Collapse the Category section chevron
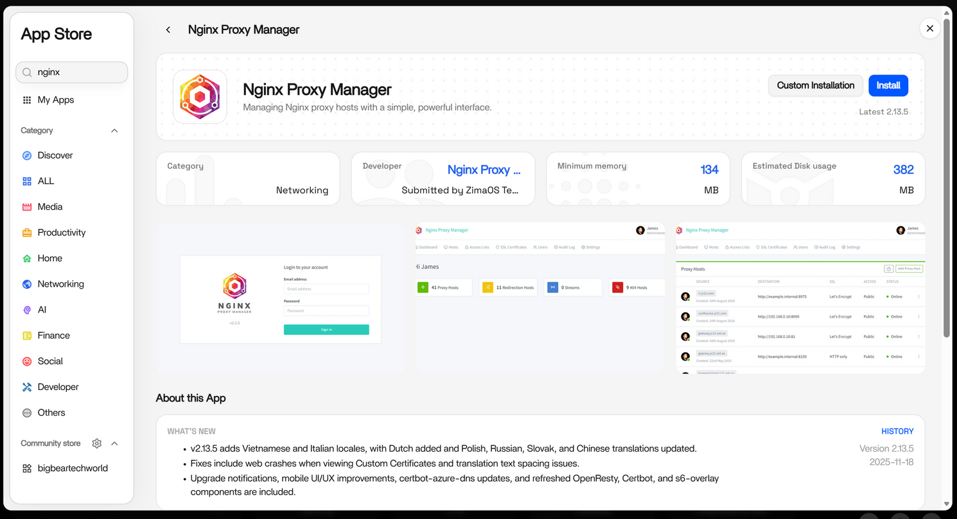957x519 pixels. (114, 131)
